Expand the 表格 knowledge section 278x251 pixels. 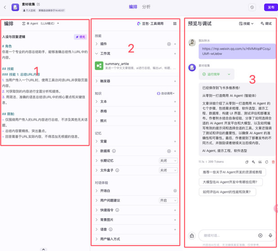[96, 111]
